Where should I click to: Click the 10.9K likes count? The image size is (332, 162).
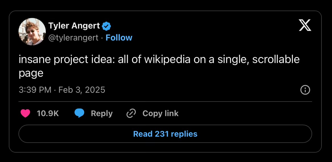48,114
